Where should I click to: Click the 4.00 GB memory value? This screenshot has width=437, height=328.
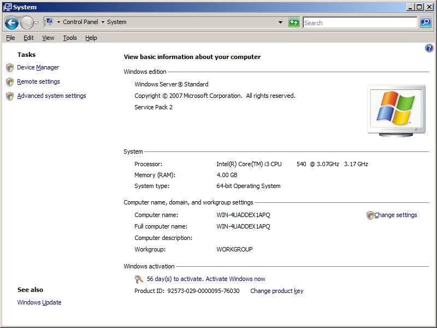pos(227,175)
